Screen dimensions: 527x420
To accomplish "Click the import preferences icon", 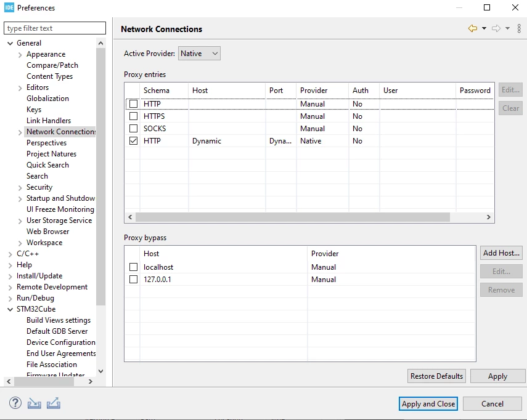I will [35, 403].
